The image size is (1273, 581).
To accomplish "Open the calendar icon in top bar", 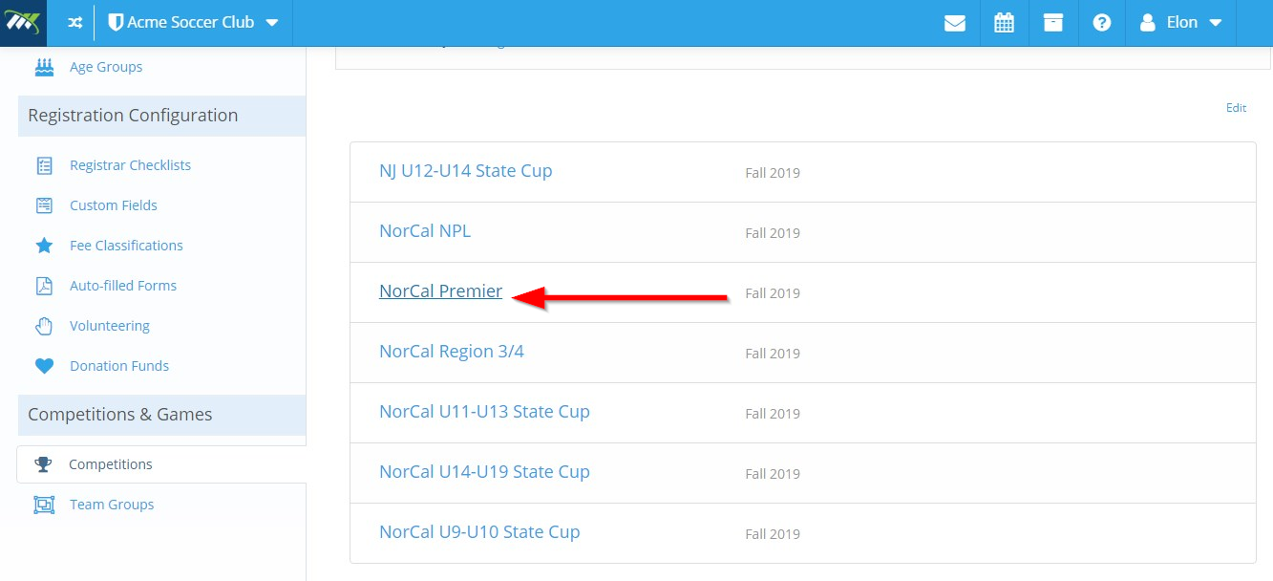I will [x=1004, y=23].
